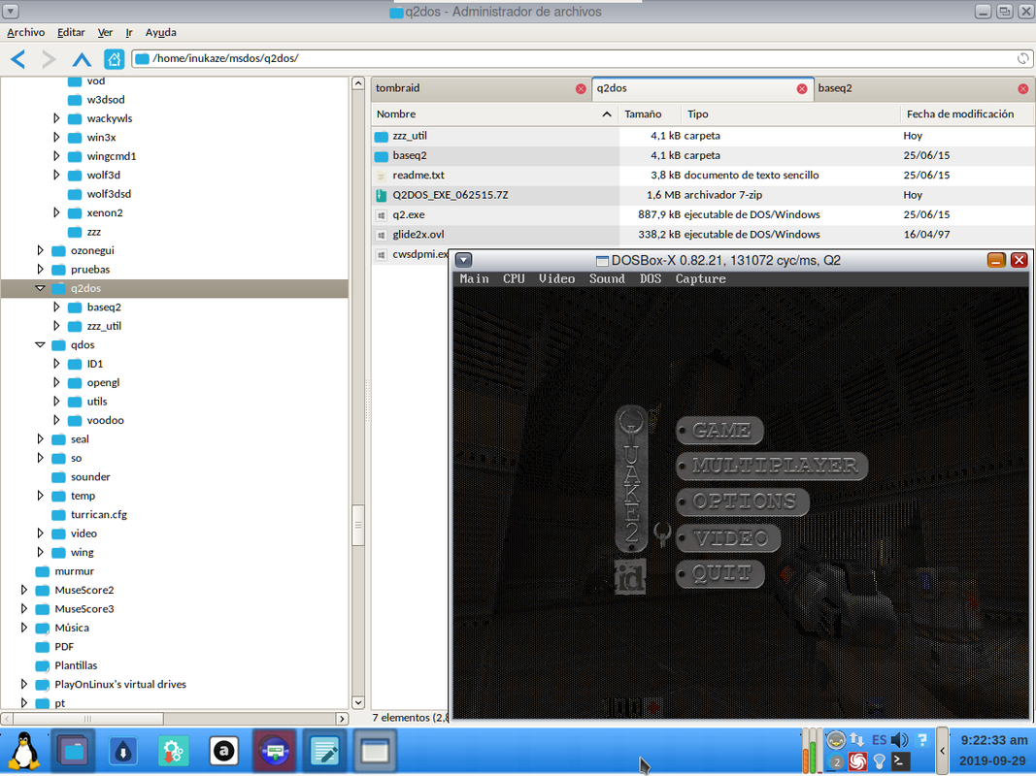This screenshot has width=1036, height=776.
Task: Close the baseq2 tab with its red X
Action: tap(1022, 88)
